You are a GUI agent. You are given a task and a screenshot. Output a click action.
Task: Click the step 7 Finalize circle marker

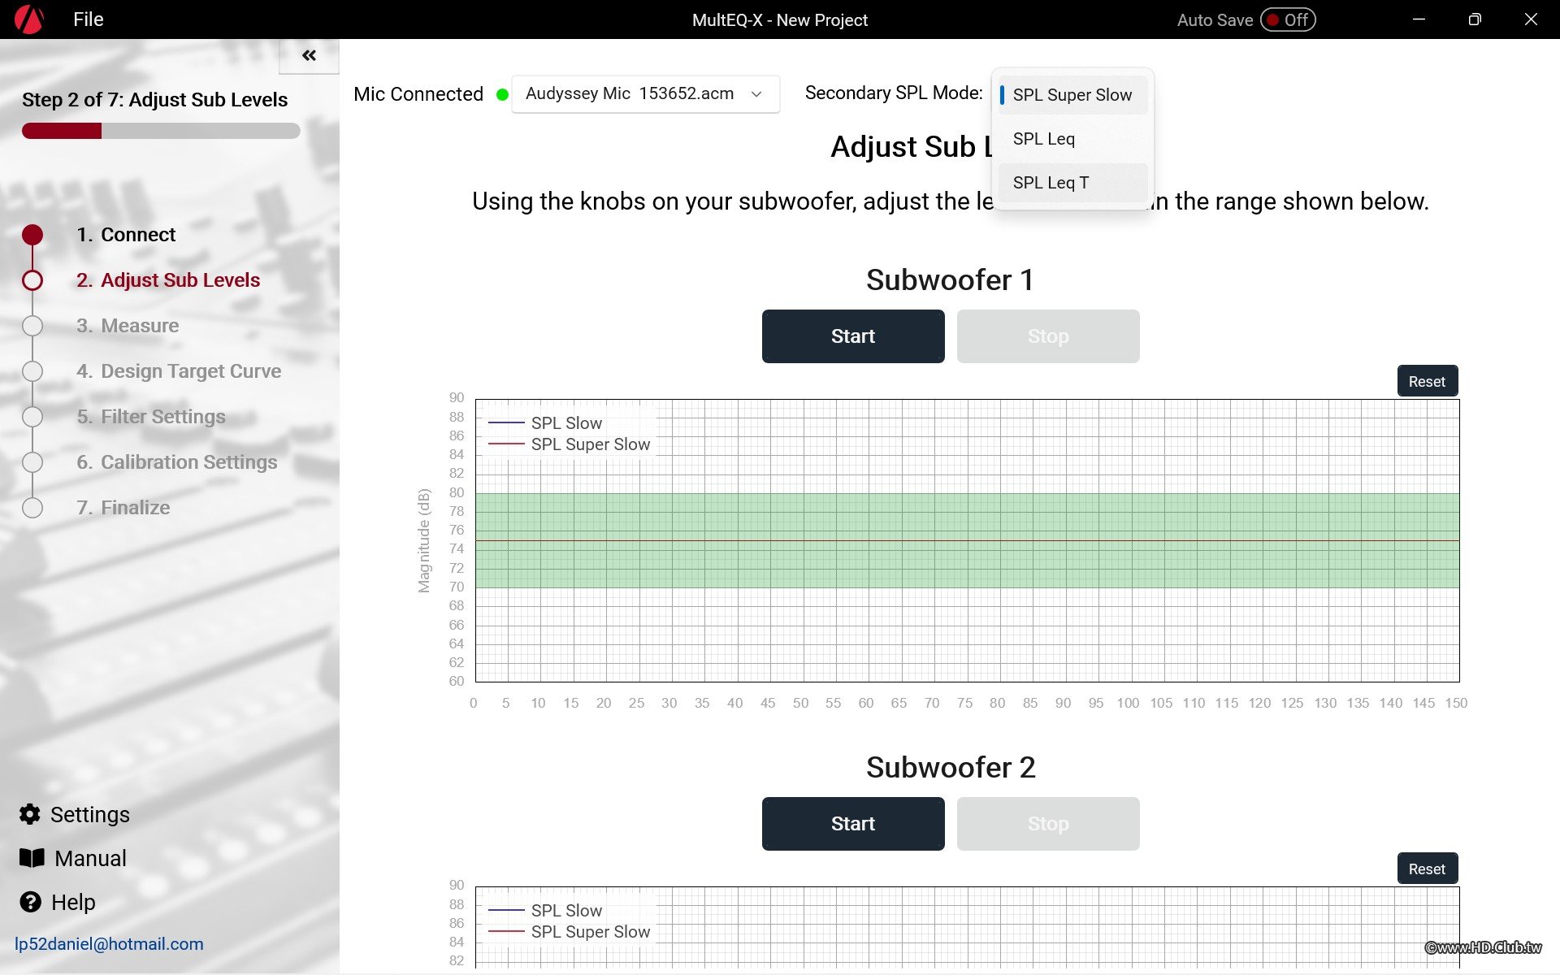tap(32, 508)
